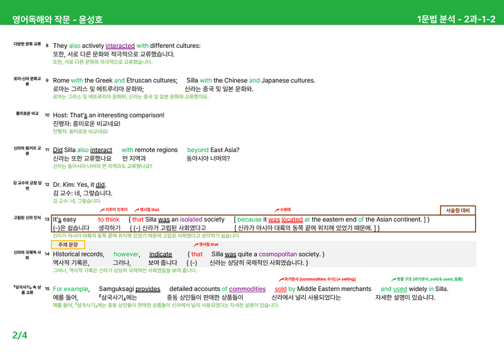
Task: Click the red underlined word 'located'
Action: [x=292, y=220]
